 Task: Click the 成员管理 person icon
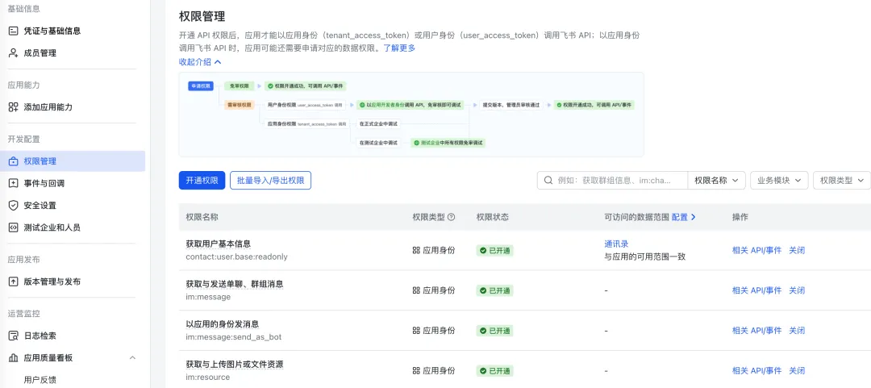[14, 53]
